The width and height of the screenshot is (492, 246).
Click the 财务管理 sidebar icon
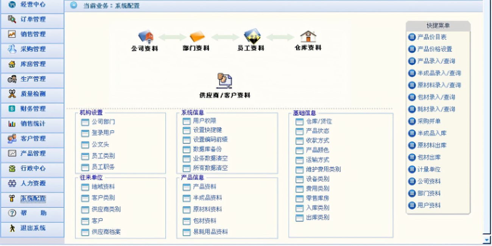pyautogui.click(x=12, y=109)
